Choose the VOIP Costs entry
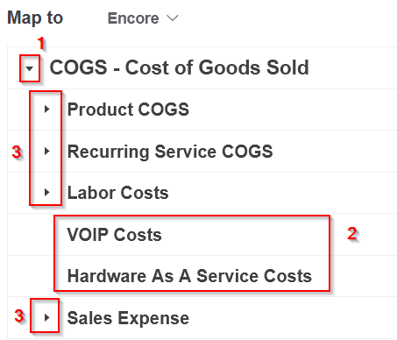The height and width of the screenshot is (340, 397). [114, 235]
